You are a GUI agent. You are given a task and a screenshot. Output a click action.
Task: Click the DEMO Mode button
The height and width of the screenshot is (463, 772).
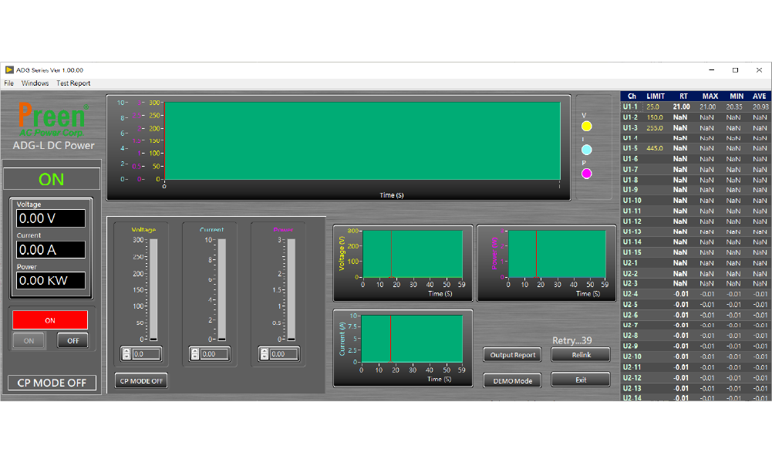tap(512, 380)
